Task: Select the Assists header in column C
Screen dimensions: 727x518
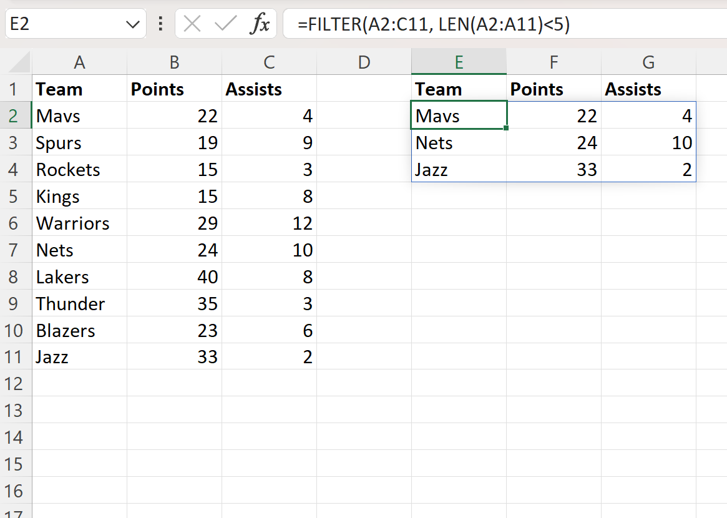Action: (x=268, y=89)
